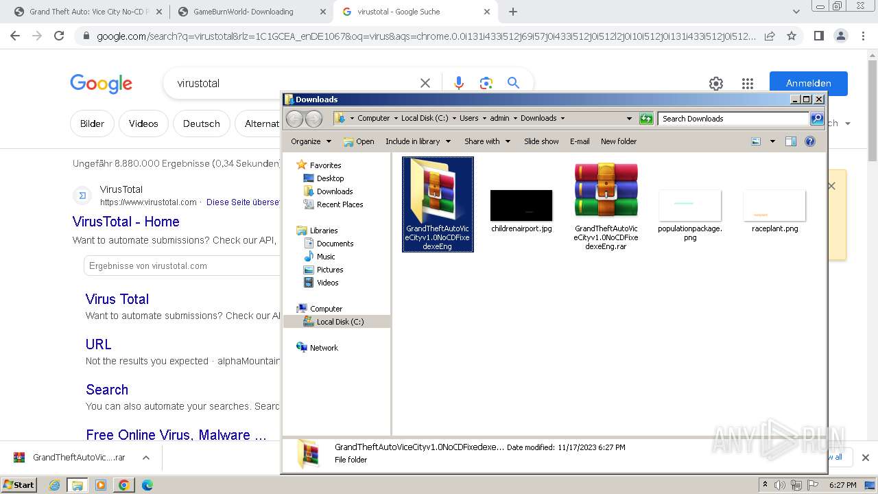
Task: Click the magnifier icon in Search Downloads
Action: click(816, 119)
